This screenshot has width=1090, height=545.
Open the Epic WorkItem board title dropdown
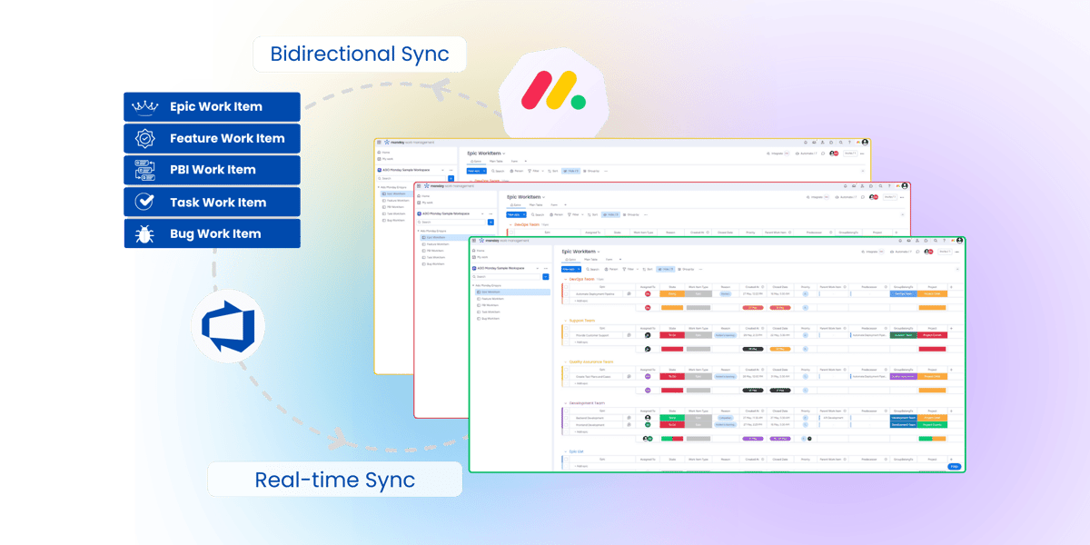[x=599, y=252]
